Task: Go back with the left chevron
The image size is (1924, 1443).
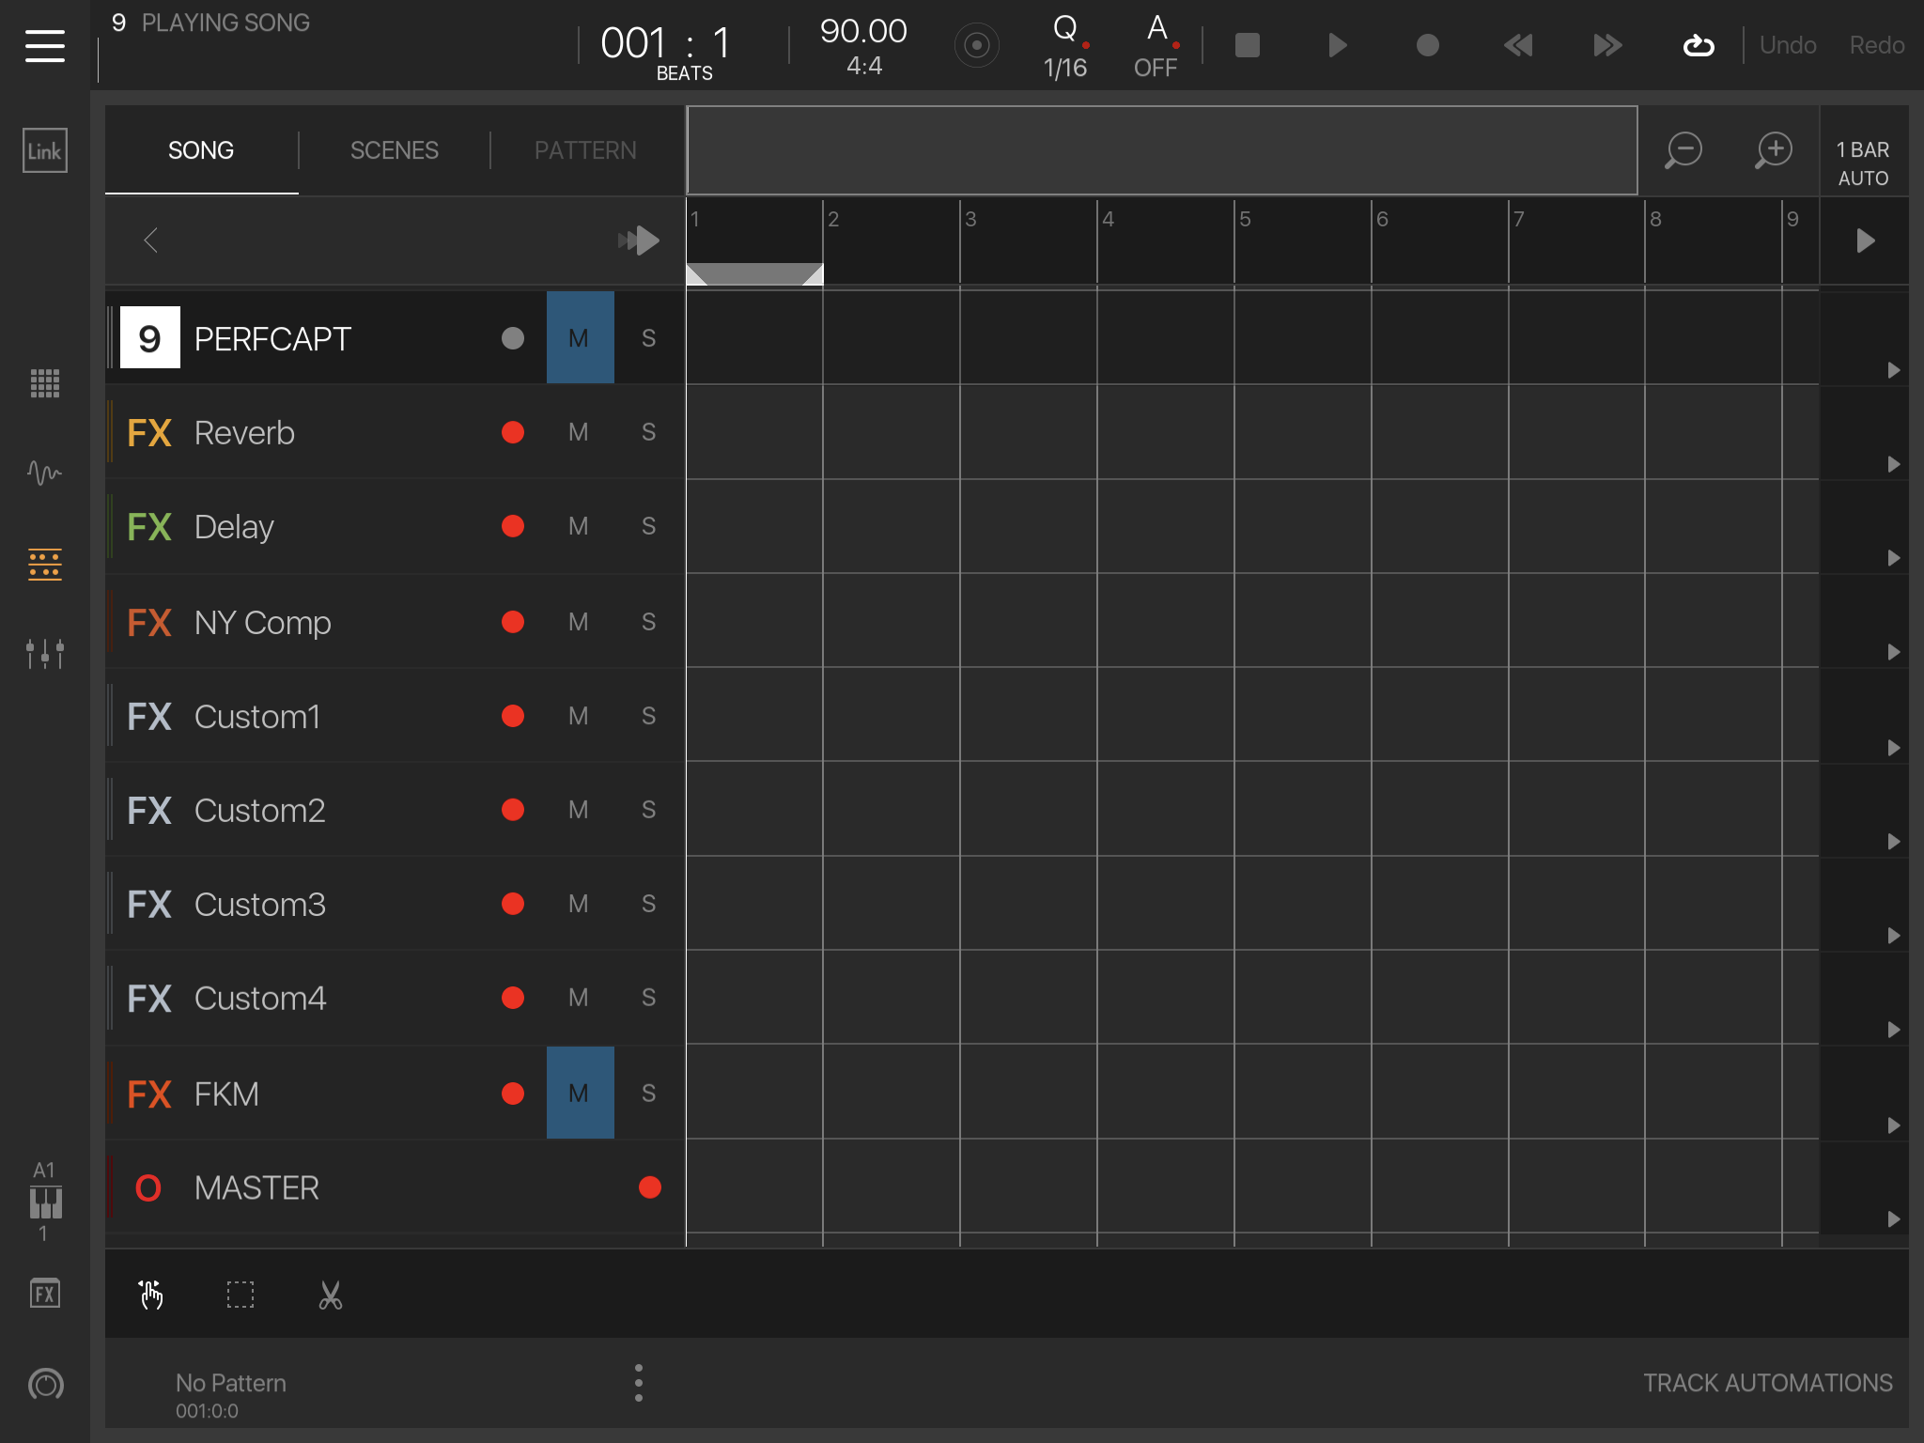Action: coord(150,240)
